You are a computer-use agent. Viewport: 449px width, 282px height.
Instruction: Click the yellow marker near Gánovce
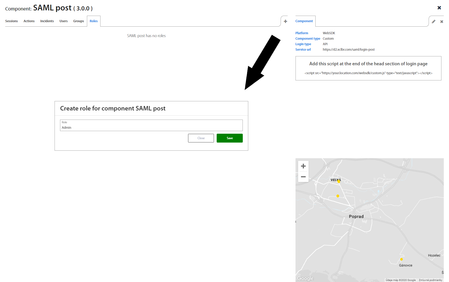401,259
